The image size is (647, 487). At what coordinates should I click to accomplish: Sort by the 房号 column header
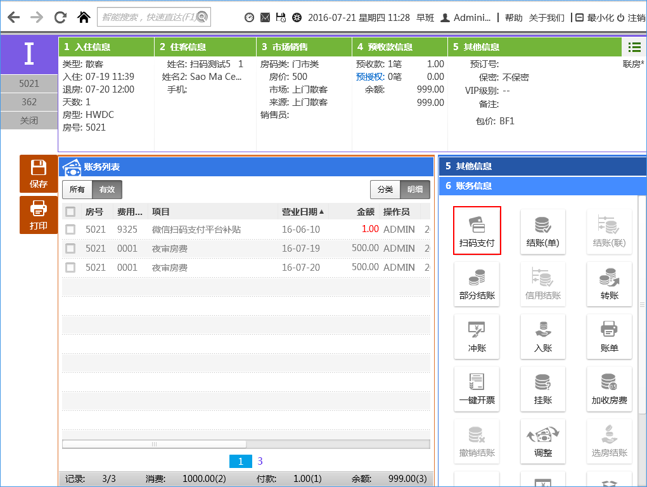coord(94,212)
